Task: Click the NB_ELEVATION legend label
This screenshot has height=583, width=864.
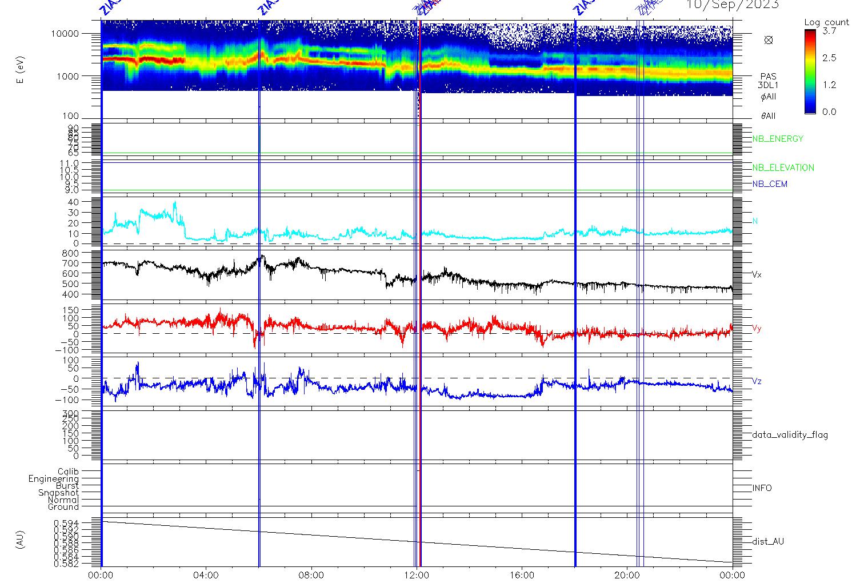Action: pyautogui.click(x=783, y=167)
